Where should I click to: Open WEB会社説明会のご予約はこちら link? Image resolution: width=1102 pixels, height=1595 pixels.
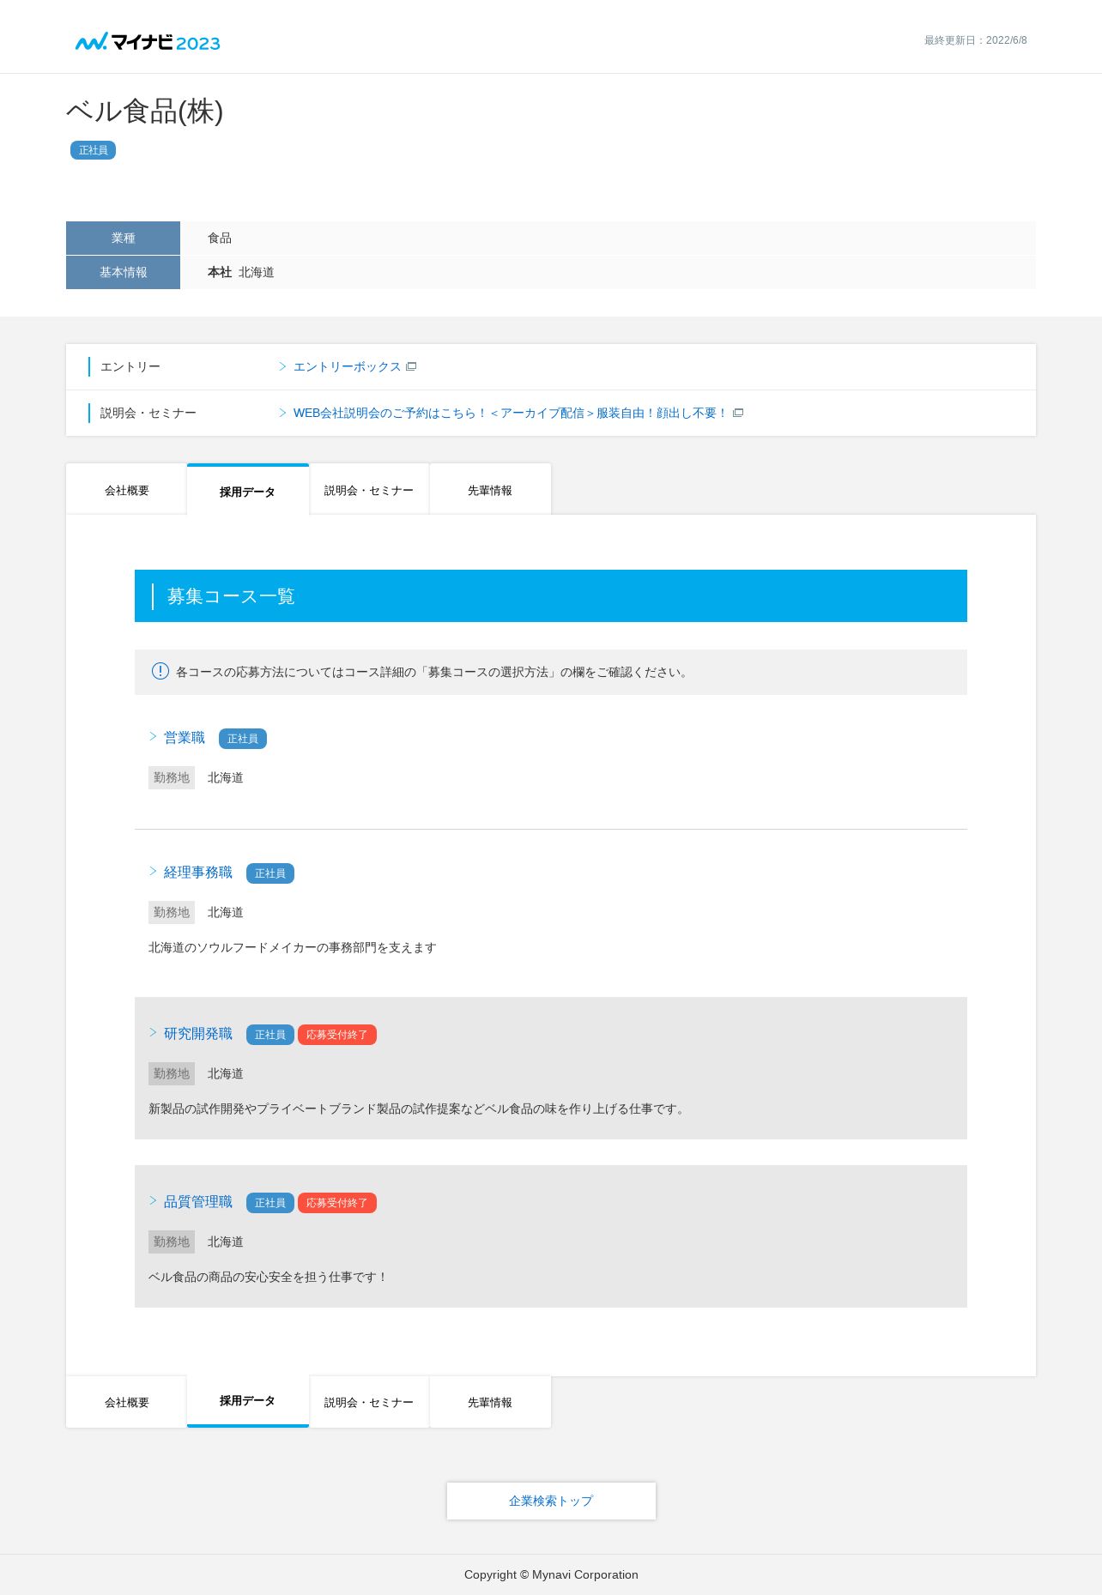511,413
